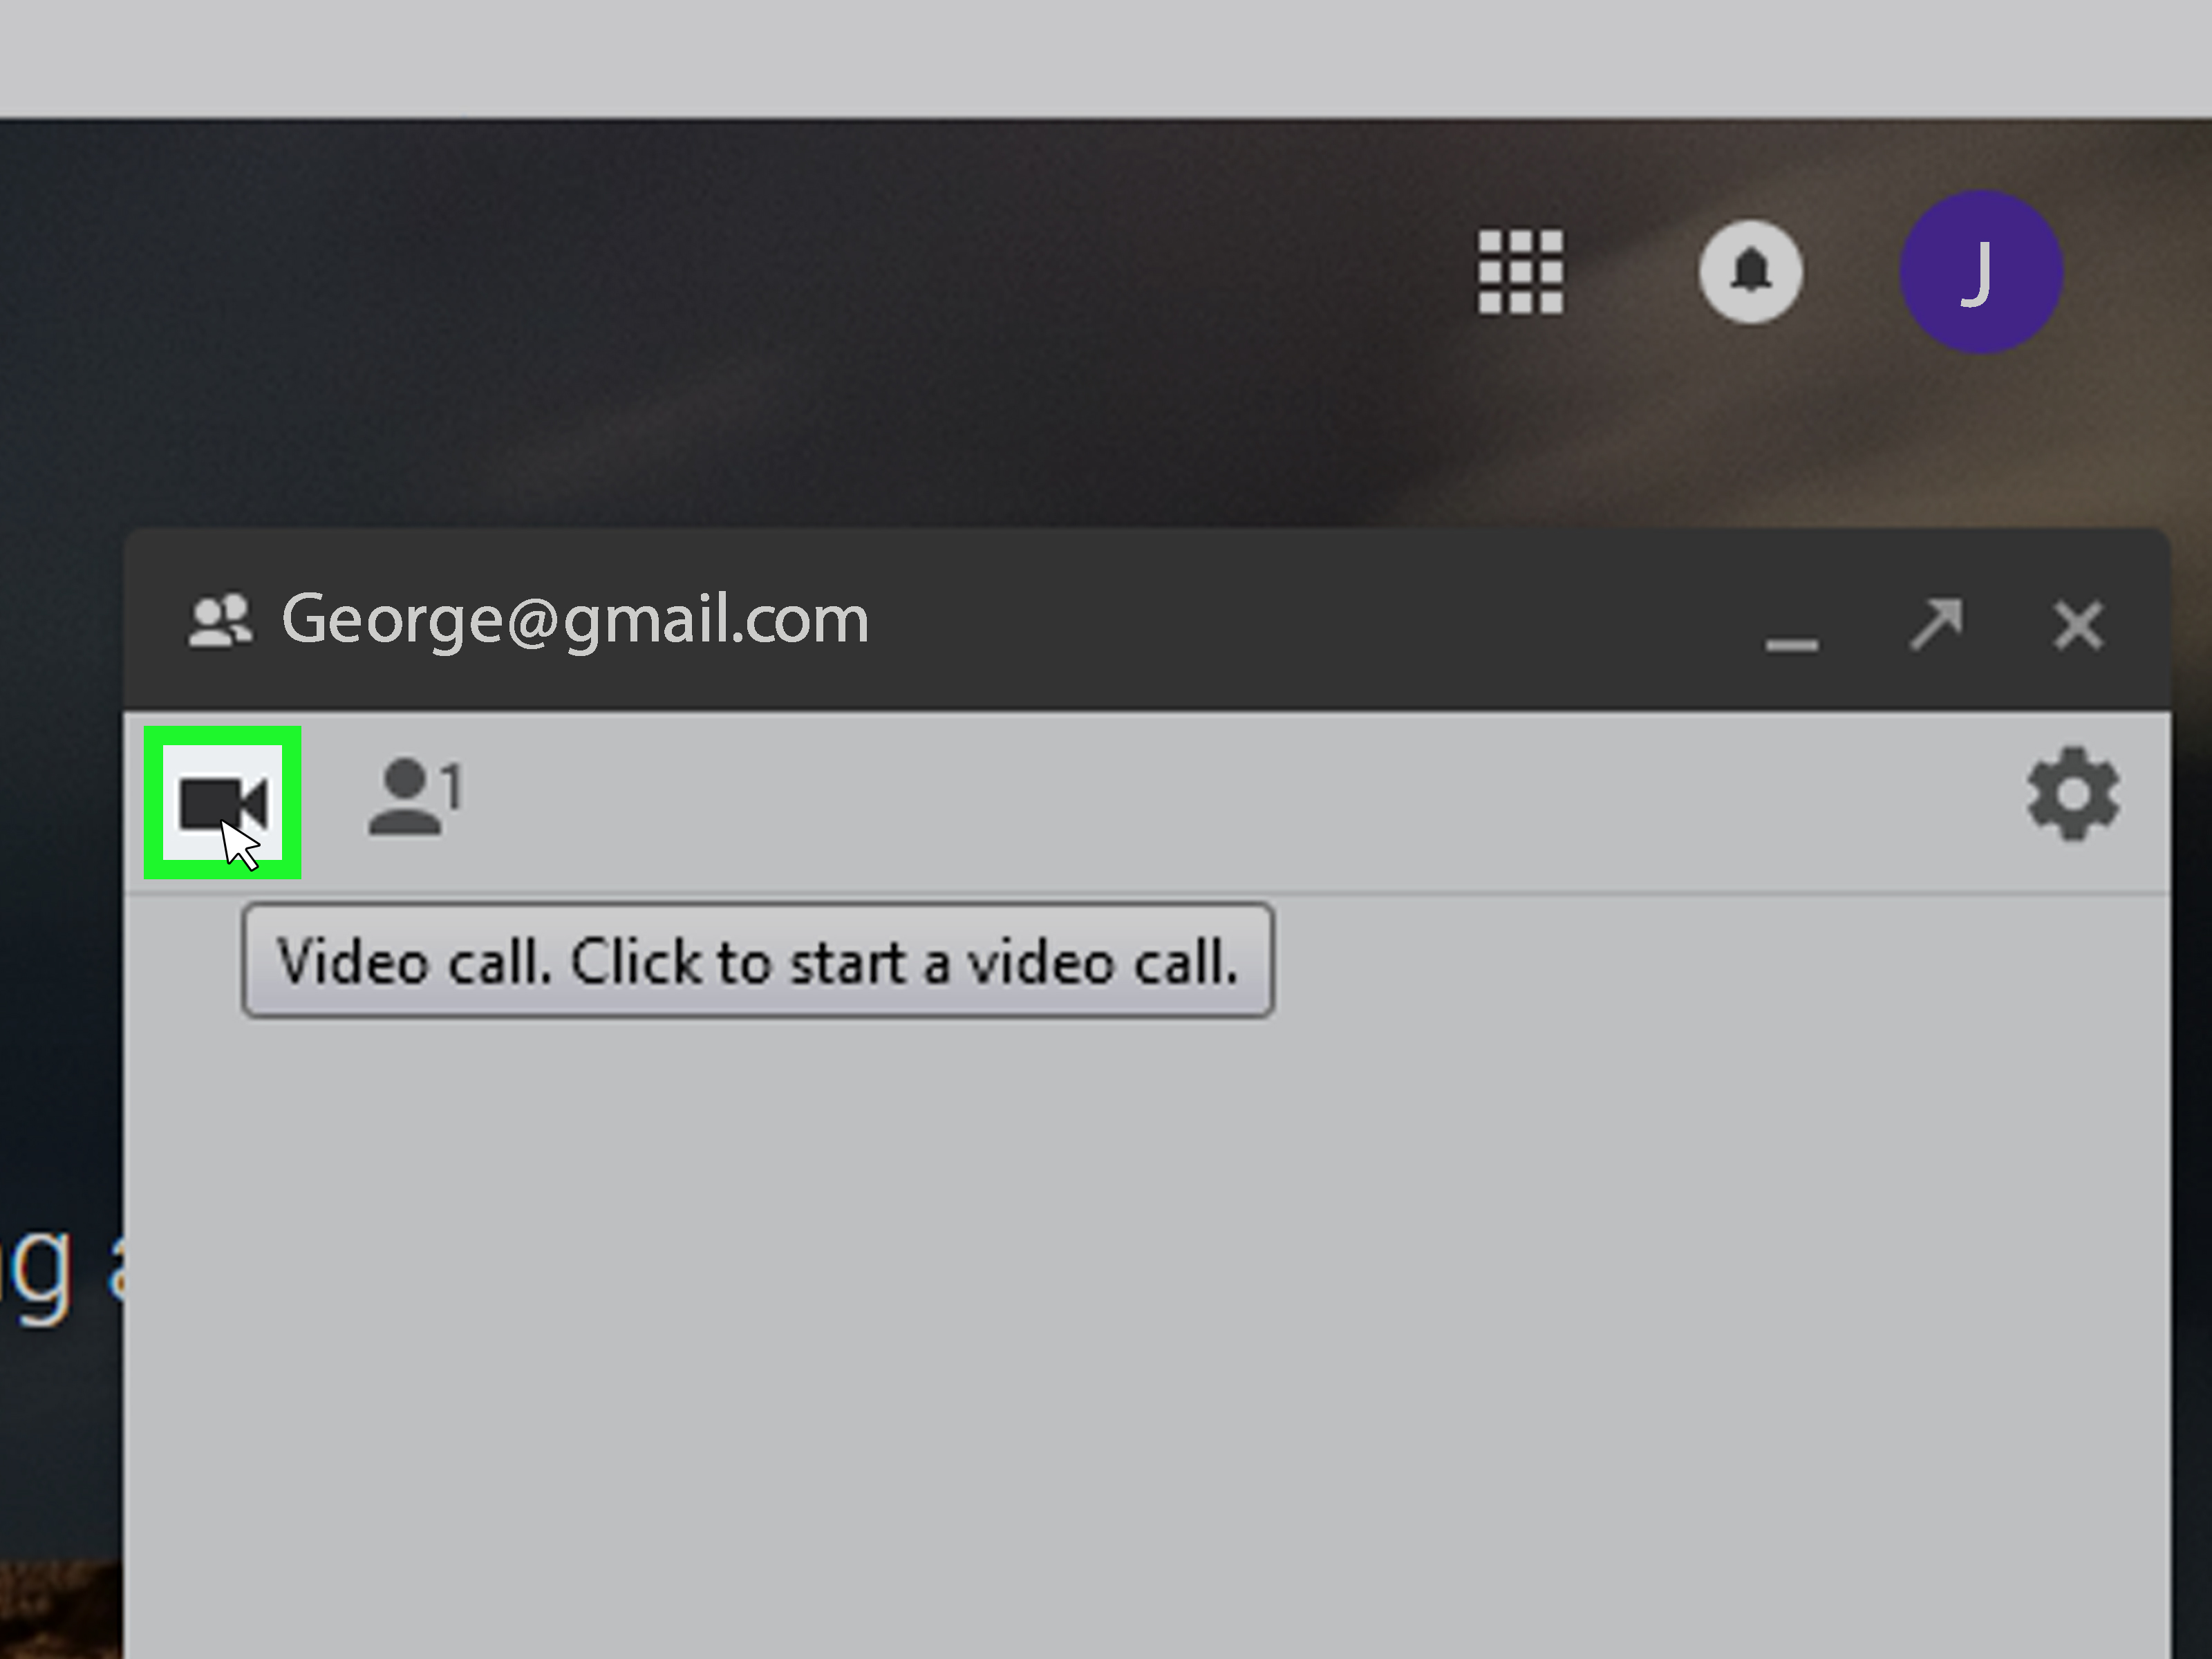Image resolution: width=2212 pixels, height=1659 pixels.
Task: Click the group icon beside George@gmail.com
Action: (x=220, y=621)
